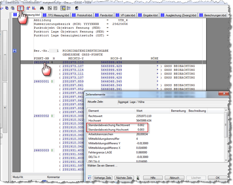
Task: Click the binoculars search icon
Action: tap(41, 8)
